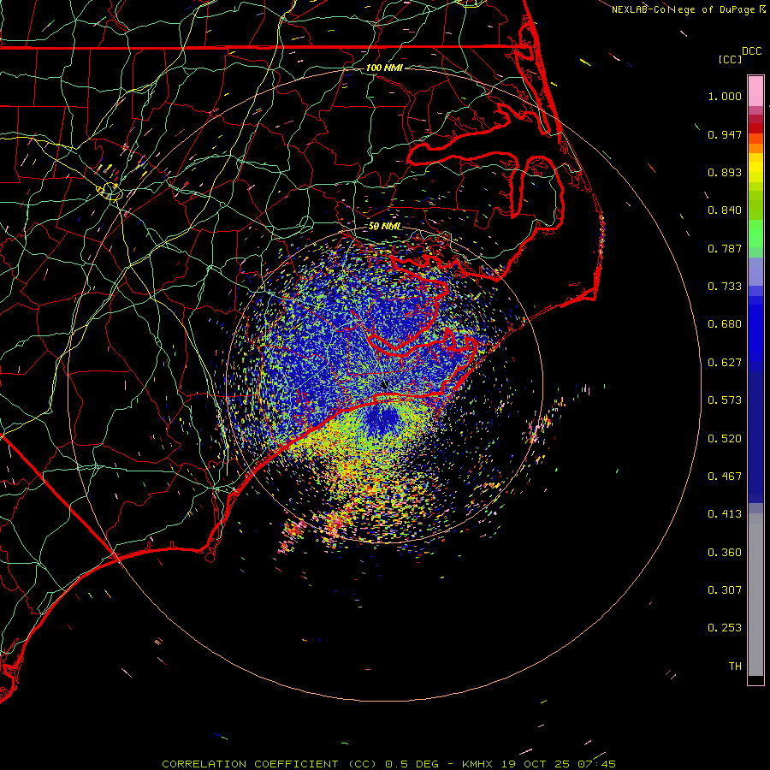Click the 0.680 color scale value
The image size is (770, 770).
click(725, 324)
